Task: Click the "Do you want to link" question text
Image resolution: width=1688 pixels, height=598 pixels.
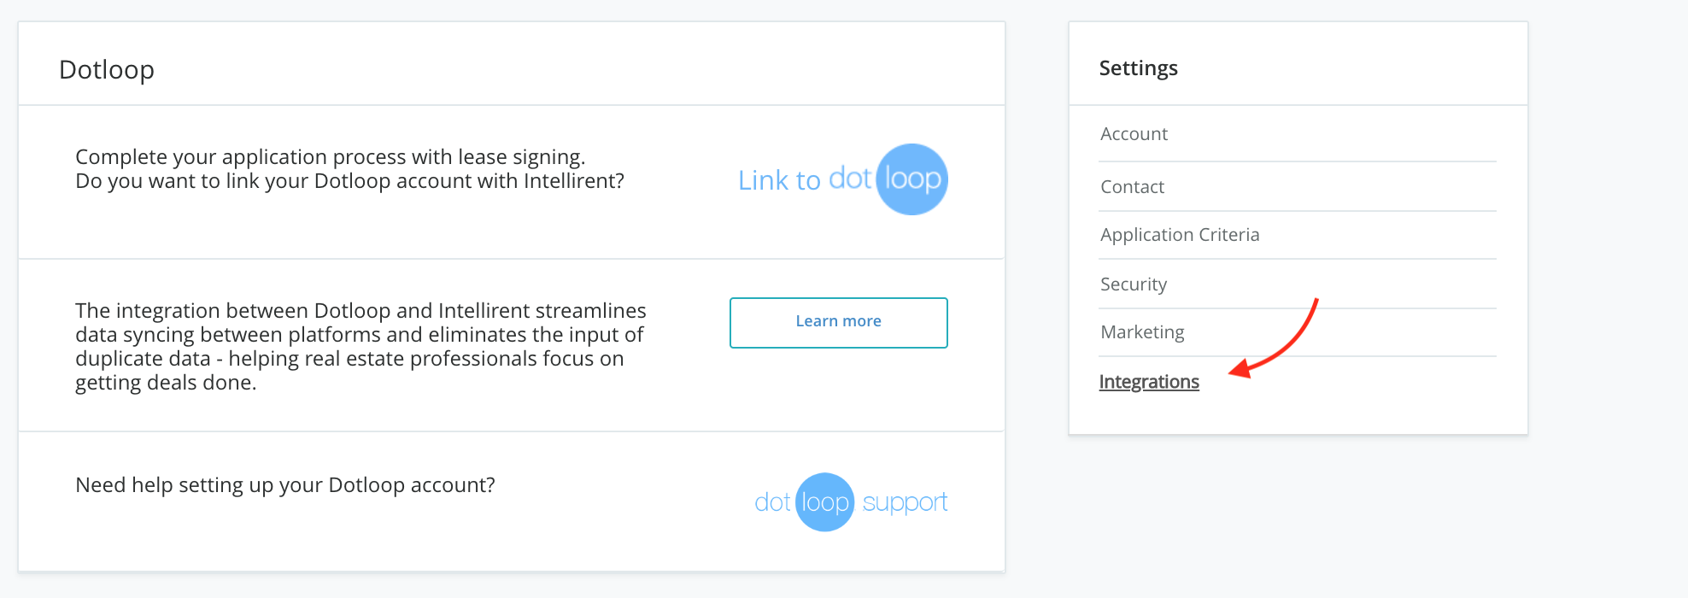Action: (349, 181)
